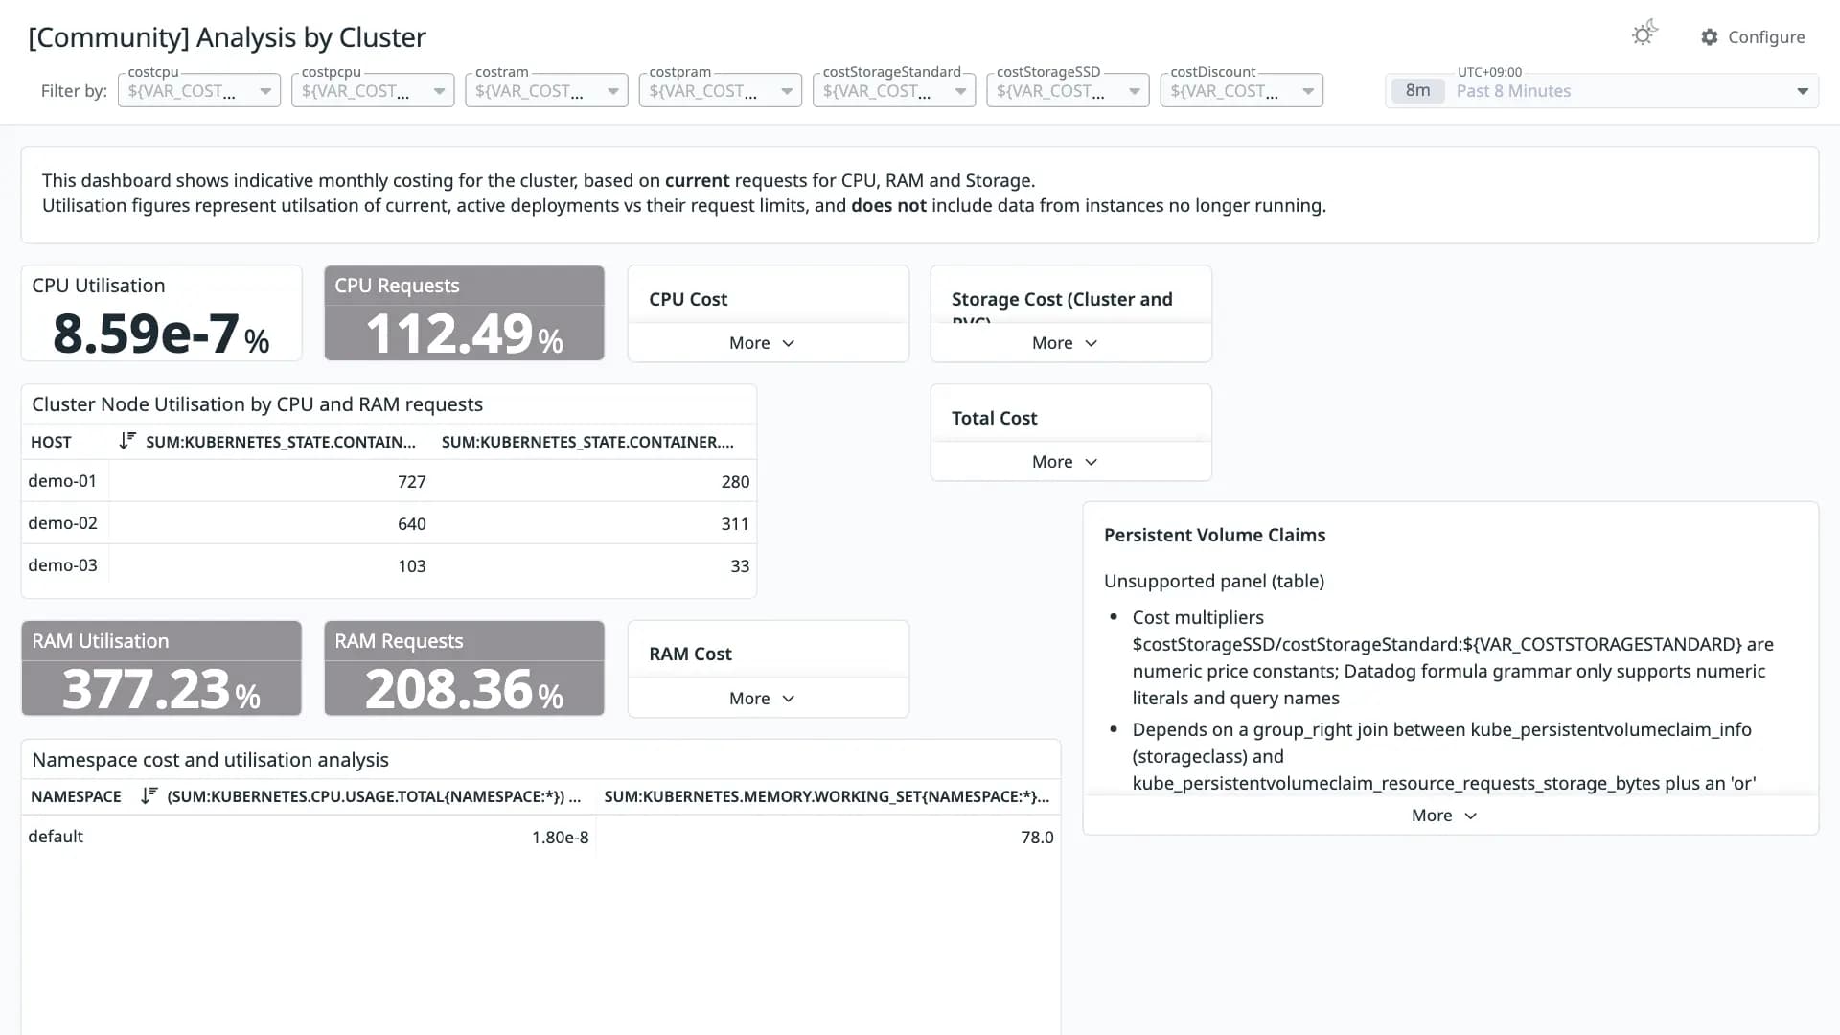The height and width of the screenshot is (1035, 1840).
Task: Click the CPU Utilisation 8.59e-7 value
Action: [x=160, y=333]
